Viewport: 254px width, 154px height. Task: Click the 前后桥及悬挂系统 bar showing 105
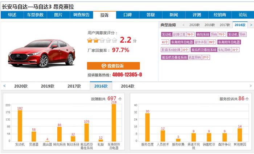87,132
